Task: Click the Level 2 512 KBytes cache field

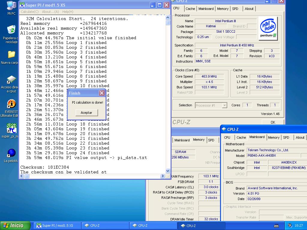Action: [x=264, y=87]
